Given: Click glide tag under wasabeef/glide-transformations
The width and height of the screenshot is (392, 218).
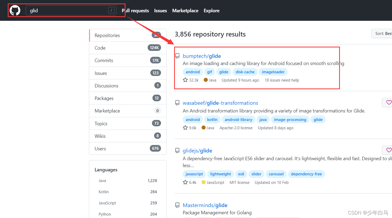Looking at the screenshot, I should point(318,120).
